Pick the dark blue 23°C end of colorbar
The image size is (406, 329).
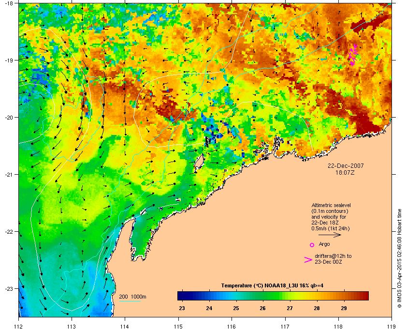(x=181, y=296)
